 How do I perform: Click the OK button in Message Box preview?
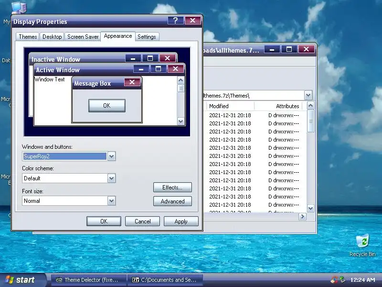coord(107,105)
